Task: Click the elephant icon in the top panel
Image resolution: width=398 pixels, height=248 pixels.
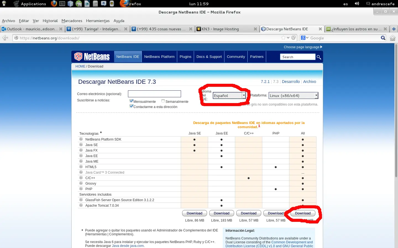Action: pos(79,4)
